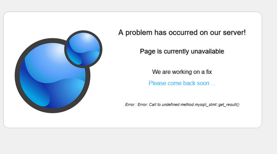Click 'mysqli_stmt::get_result()' in the error text
This screenshot has height=154, width=277.
click(x=217, y=104)
